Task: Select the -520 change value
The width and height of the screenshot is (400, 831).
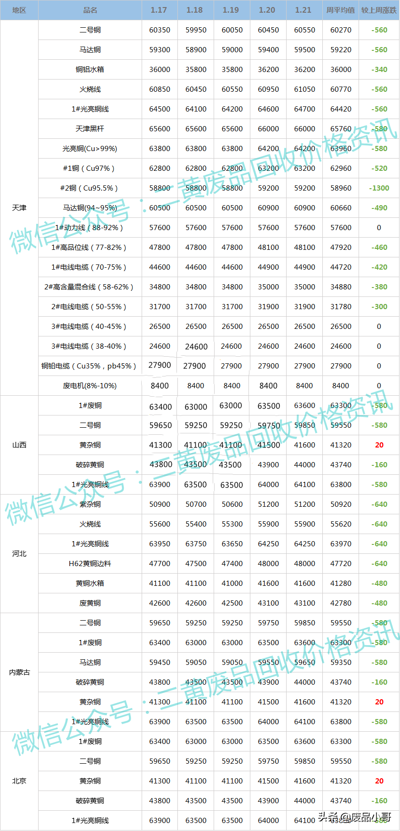Action: point(379,168)
